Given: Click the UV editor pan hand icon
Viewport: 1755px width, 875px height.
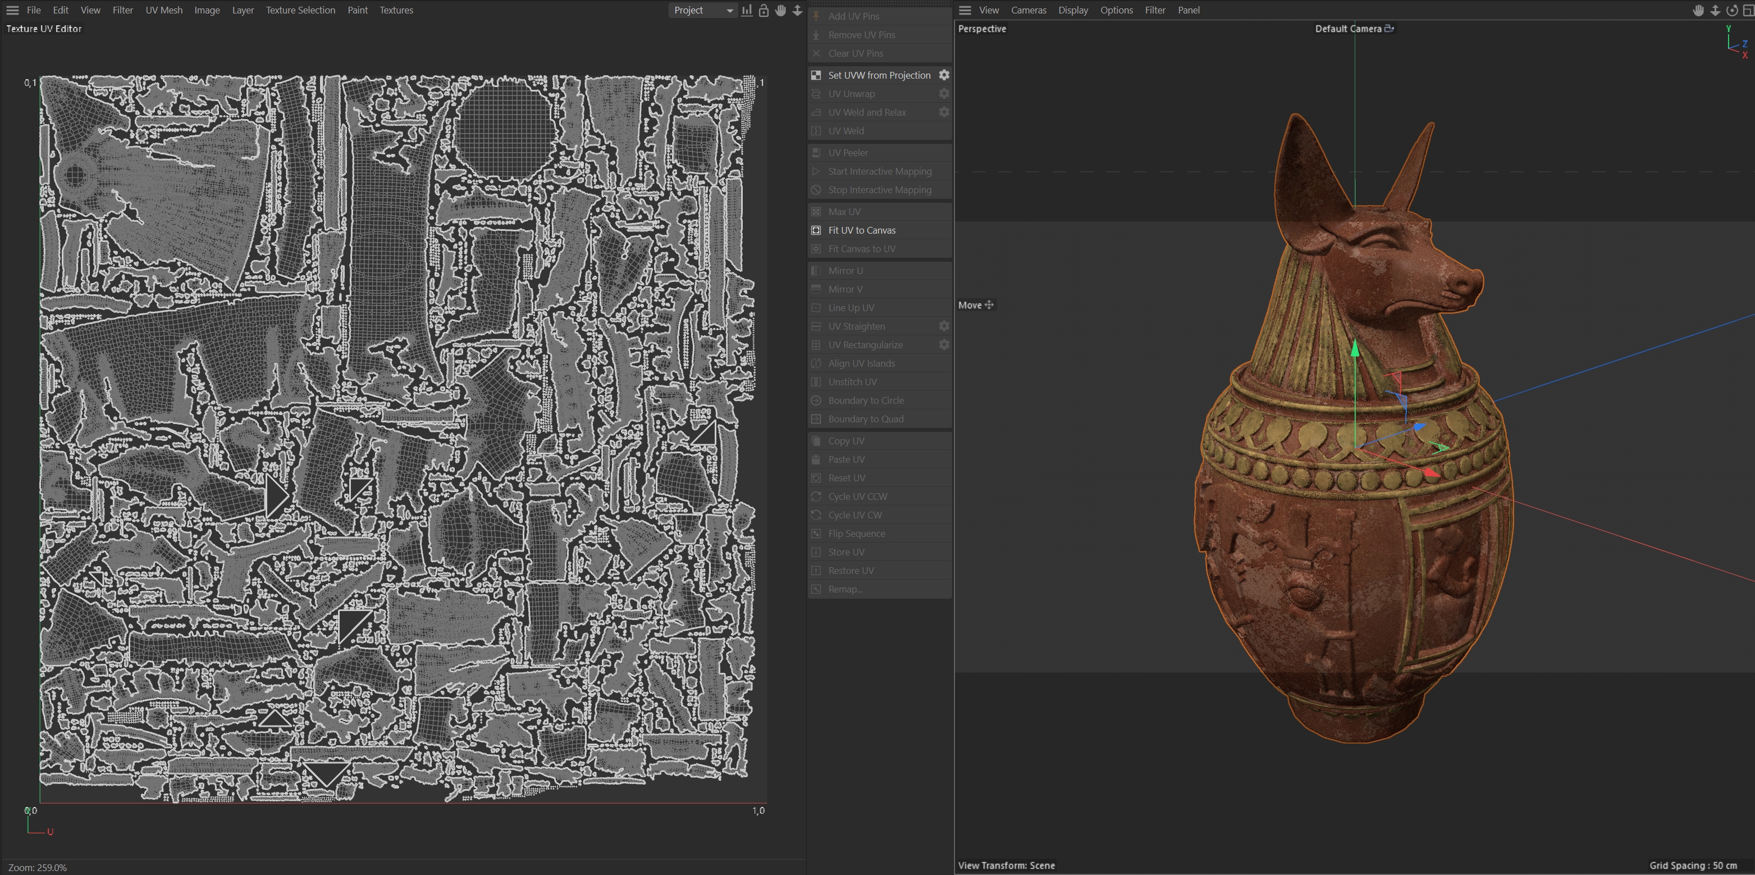Looking at the screenshot, I should click(x=781, y=10).
